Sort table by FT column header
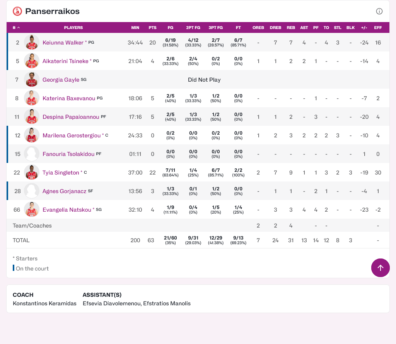Screen dimensions: 396x344 pyautogui.click(x=238, y=27)
